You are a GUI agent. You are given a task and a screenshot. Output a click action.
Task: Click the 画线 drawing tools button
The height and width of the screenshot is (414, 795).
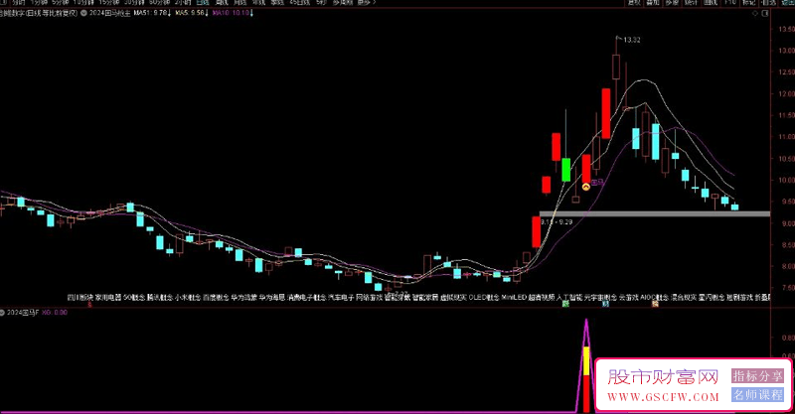pos(711,3)
